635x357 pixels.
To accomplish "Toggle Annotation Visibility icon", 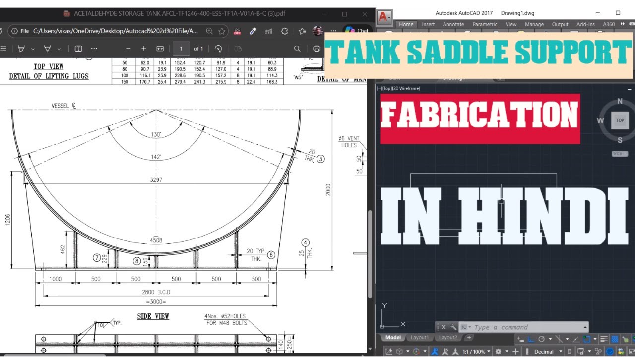I will 435,352.
